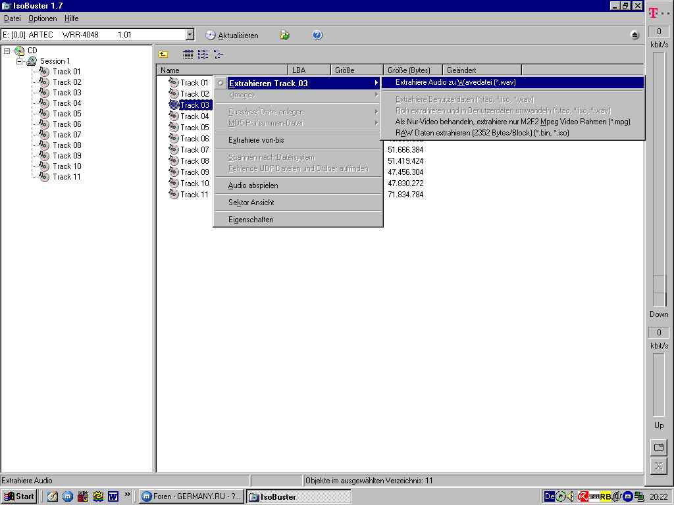Viewport: 674px width, 505px height.
Task: Click the CD disc icon in the tree
Action: pyautogui.click(x=19, y=51)
